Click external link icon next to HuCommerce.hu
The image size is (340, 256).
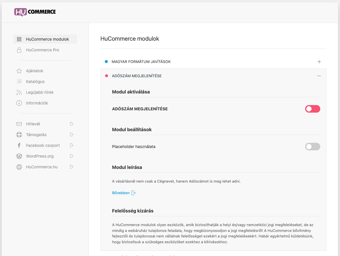coord(71,167)
